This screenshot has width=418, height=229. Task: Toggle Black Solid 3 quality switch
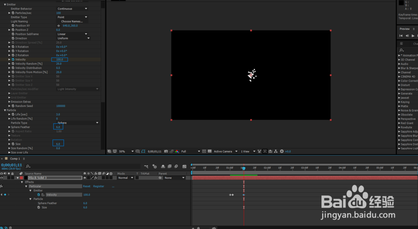click(92, 178)
